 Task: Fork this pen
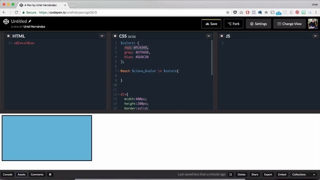tap(233, 24)
